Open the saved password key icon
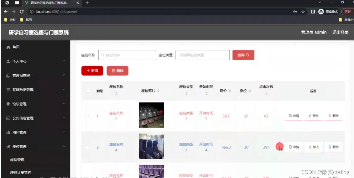Screen dimensions: 354x178 coord(295,12)
